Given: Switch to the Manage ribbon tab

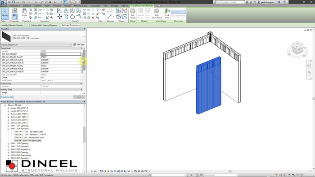Looking at the screenshot, I should pos(114,6).
